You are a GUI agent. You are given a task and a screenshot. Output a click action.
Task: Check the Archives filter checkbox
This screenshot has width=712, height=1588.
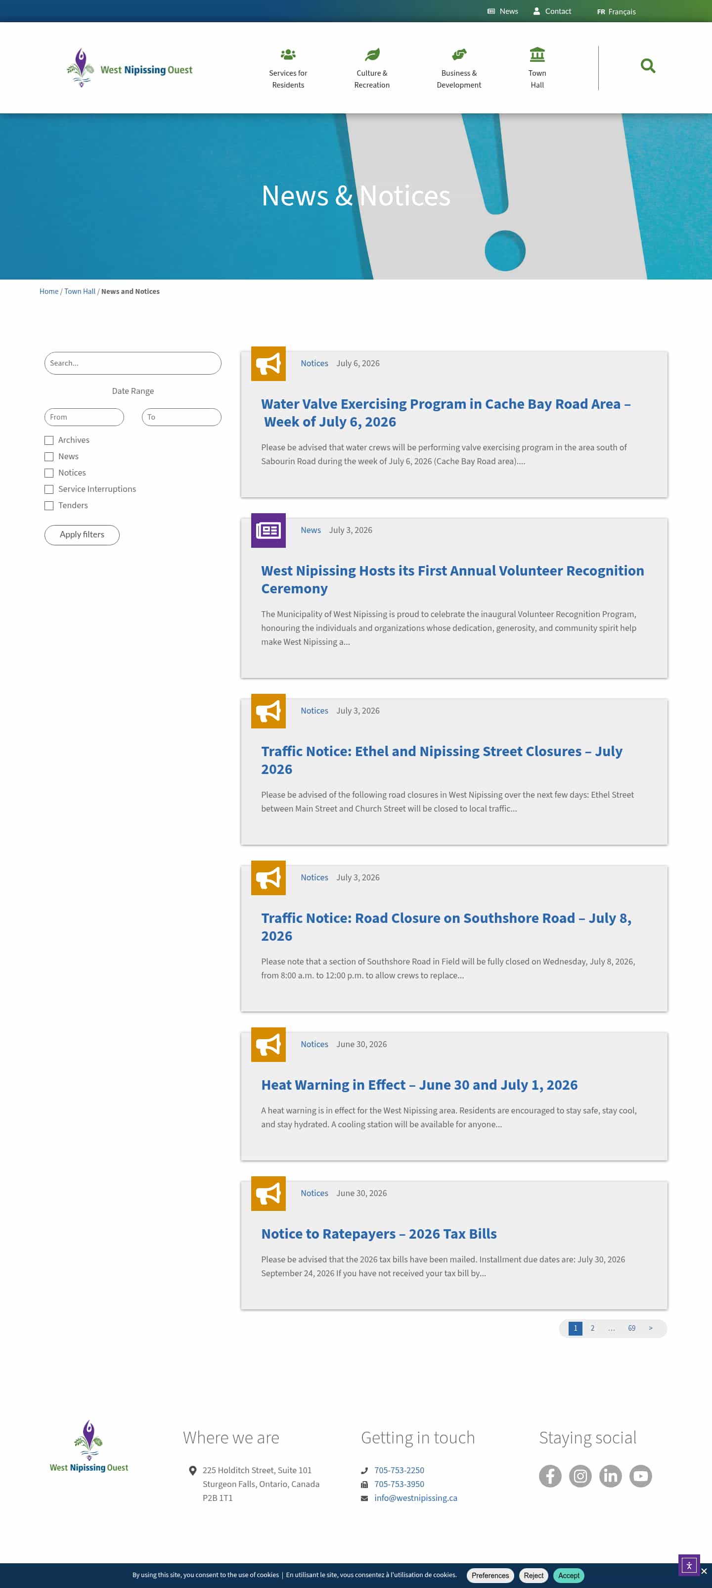click(x=48, y=440)
